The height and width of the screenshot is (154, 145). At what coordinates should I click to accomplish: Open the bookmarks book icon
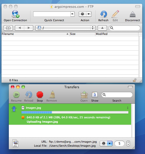tap(8, 28)
